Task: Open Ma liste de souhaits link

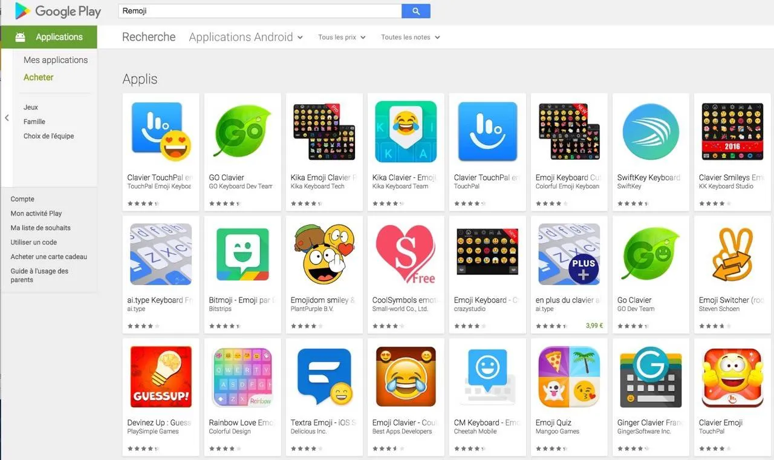Action: (x=41, y=228)
